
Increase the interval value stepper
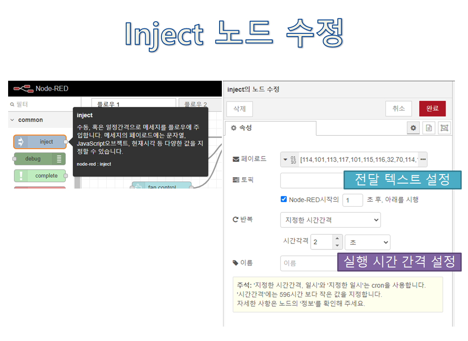tap(337, 238)
